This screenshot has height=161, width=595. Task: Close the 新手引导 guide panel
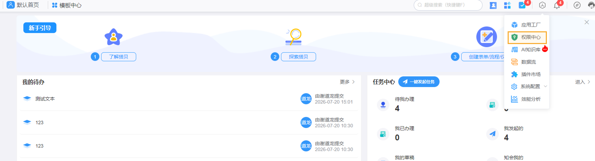pyautogui.click(x=587, y=22)
